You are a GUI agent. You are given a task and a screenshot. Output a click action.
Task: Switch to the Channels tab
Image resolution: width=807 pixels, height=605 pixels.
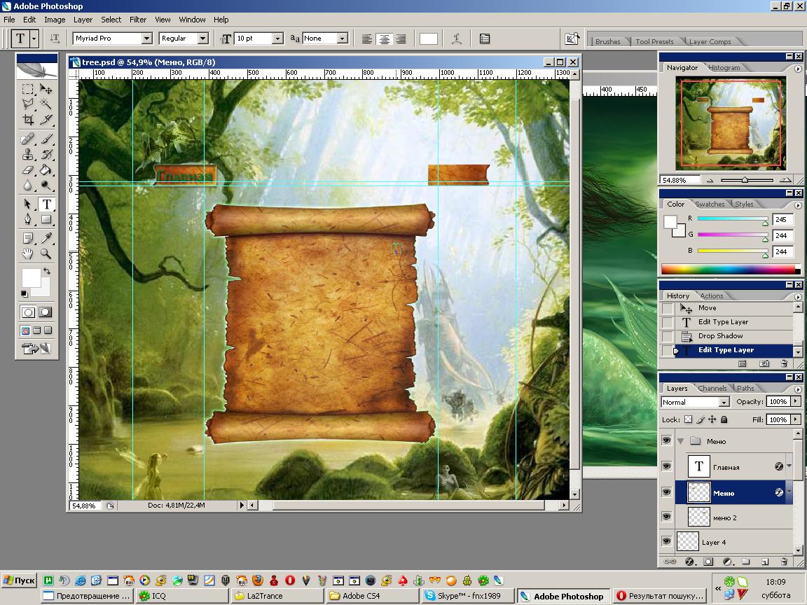pos(712,388)
